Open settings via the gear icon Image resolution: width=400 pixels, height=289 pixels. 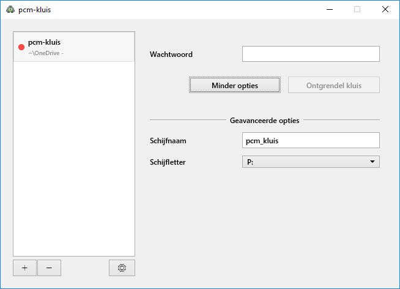122,268
